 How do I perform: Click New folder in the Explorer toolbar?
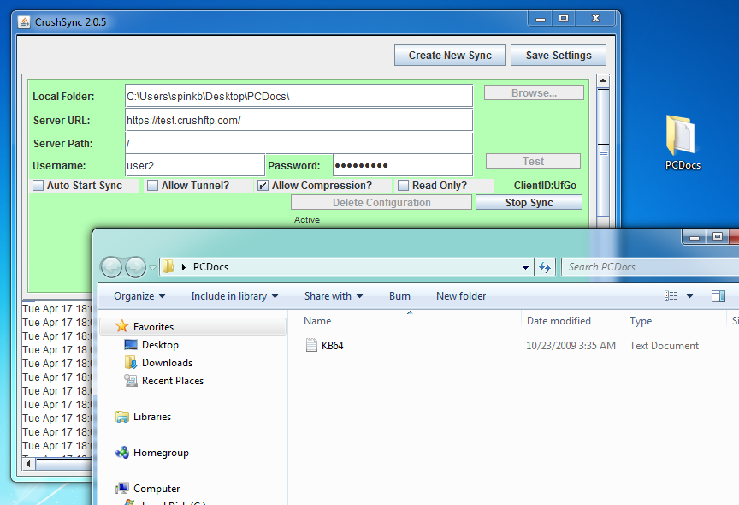(x=461, y=296)
